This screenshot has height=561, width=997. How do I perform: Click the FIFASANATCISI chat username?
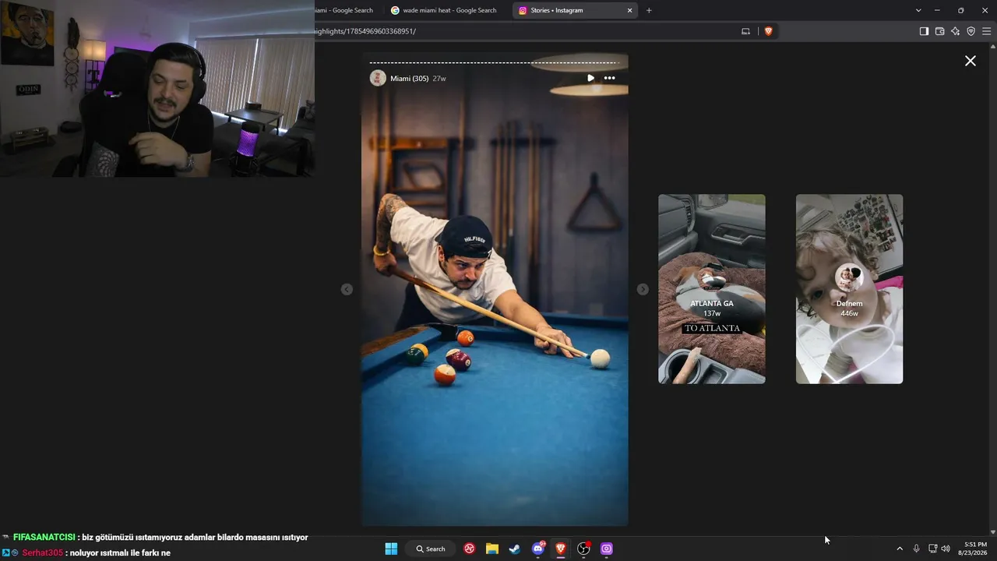coord(44,537)
